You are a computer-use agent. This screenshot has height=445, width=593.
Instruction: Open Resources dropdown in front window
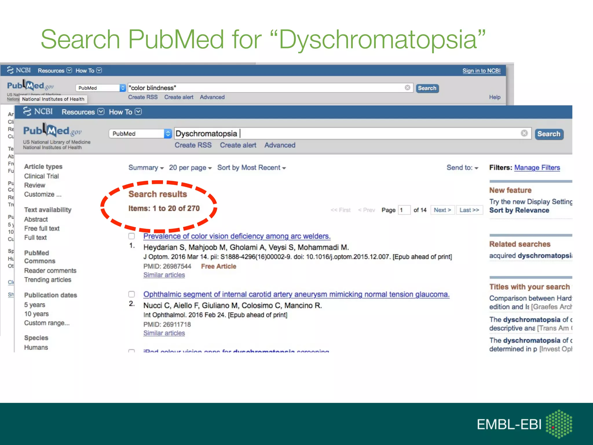pyautogui.click(x=83, y=112)
